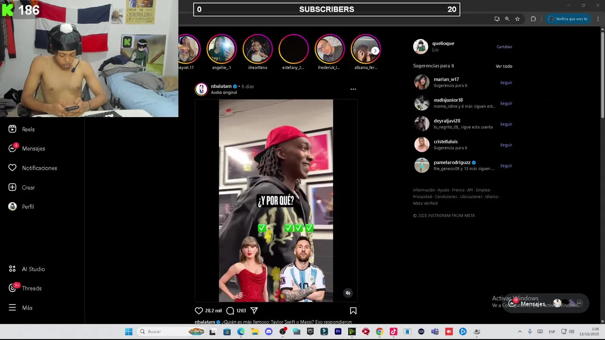Go to Perfil in the sidebar
Image resolution: width=605 pixels, height=340 pixels.
tap(21, 207)
